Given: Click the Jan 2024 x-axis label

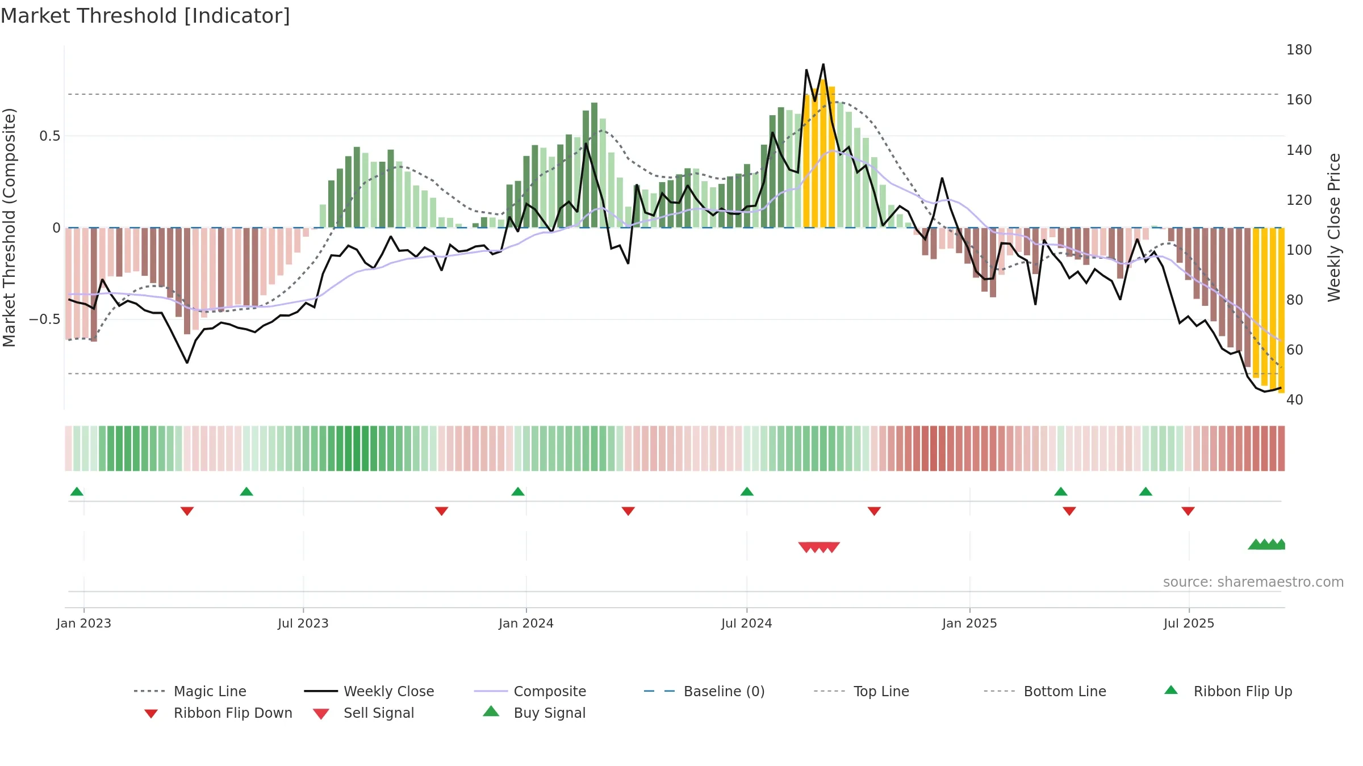Looking at the screenshot, I should pyautogui.click(x=526, y=623).
